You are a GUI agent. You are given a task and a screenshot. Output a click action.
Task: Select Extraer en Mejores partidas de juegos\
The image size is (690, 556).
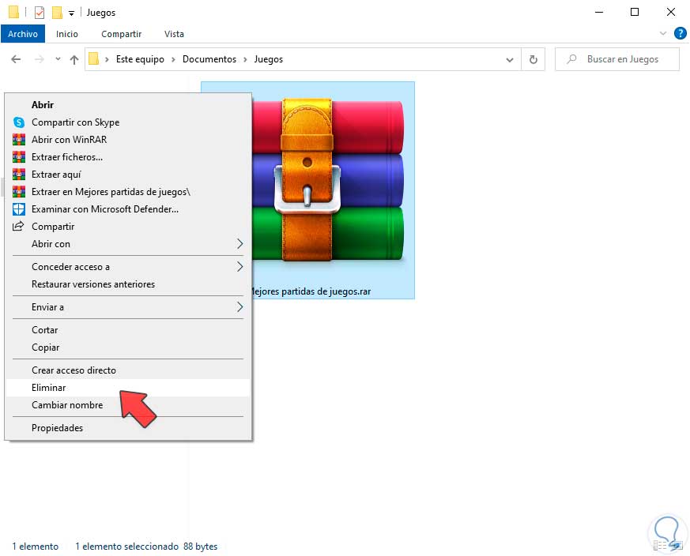pos(128,192)
